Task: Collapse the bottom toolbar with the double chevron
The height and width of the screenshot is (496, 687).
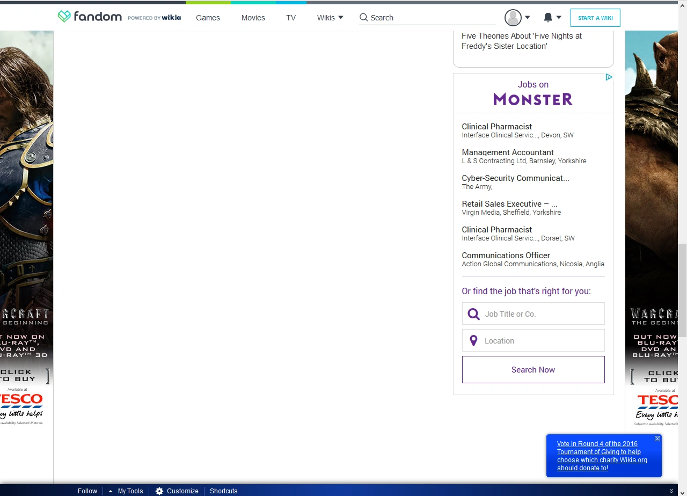Action: point(671,491)
